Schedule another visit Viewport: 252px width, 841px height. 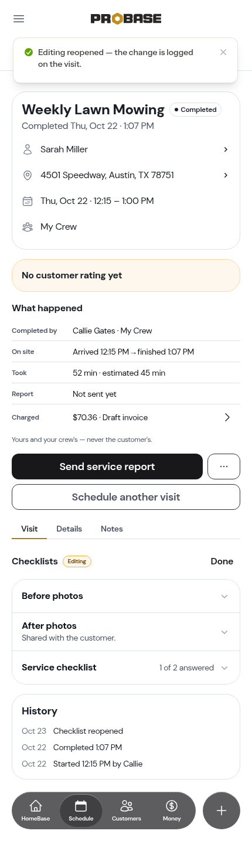pos(126,497)
